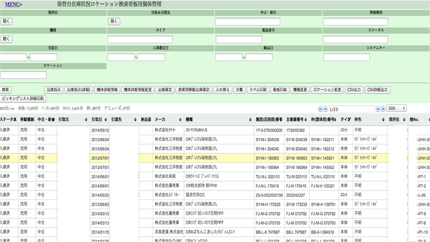The image size is (430, 242).
Task: Click the 看板印刷 button
Action: [x=279, y=90]
